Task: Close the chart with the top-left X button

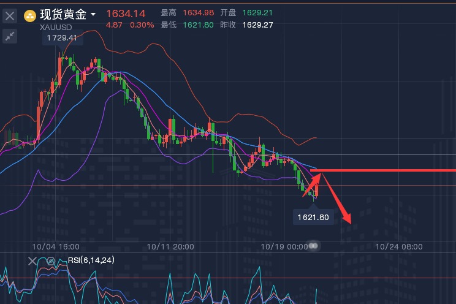Action: coord(10,15)
